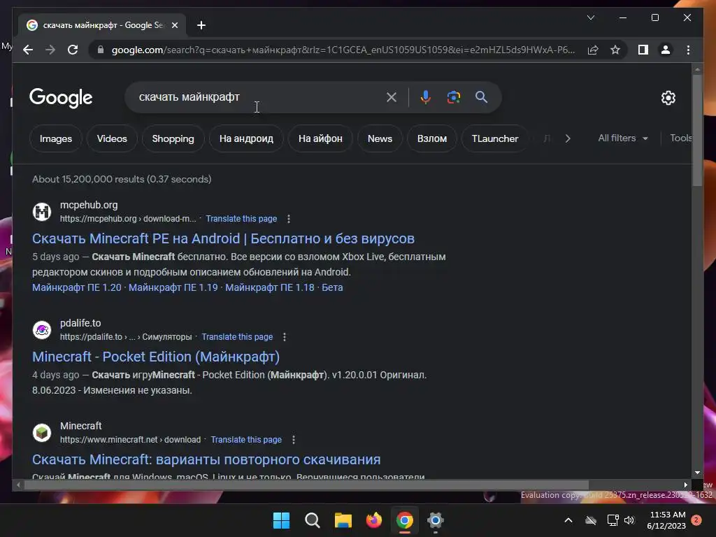Open the Chrome side panel
This screenshot has width=716, height=537.
[643, 50]
